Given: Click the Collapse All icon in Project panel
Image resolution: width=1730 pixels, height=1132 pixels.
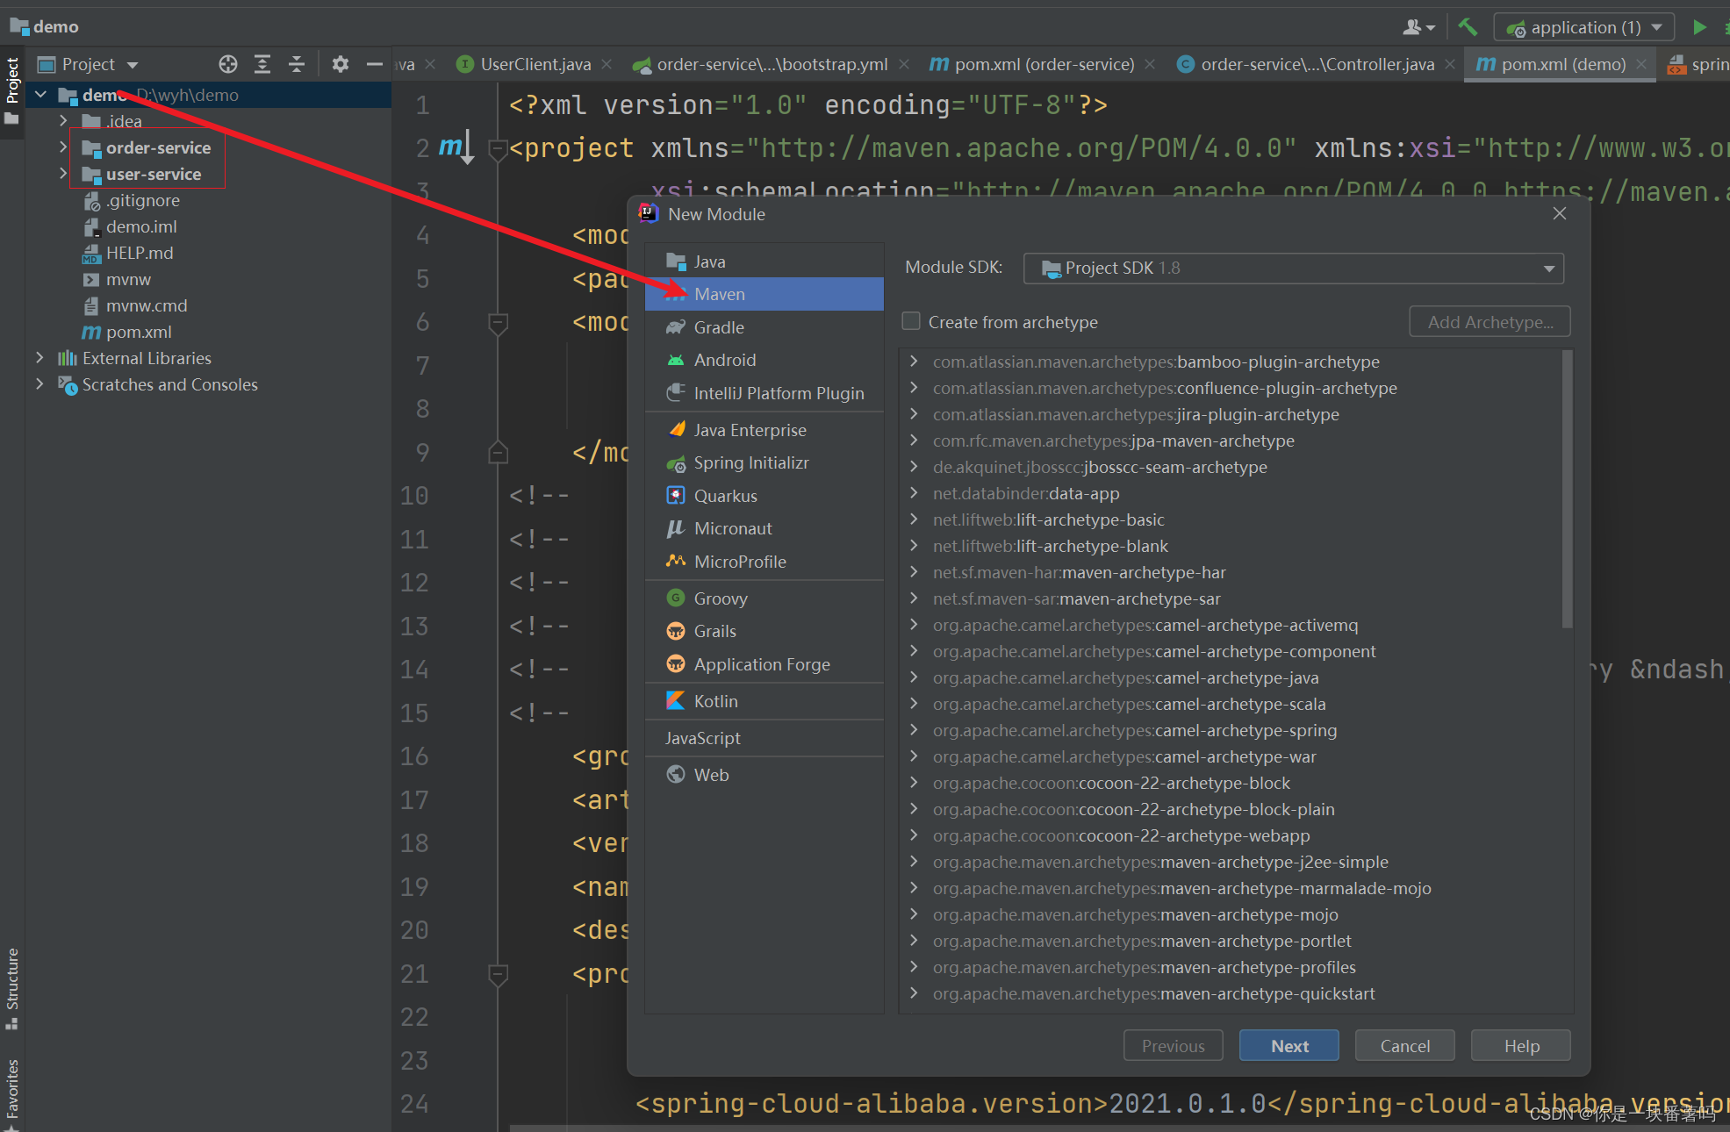Looking at the screenshot, I should pyautogui.click(x=297, y=64).
